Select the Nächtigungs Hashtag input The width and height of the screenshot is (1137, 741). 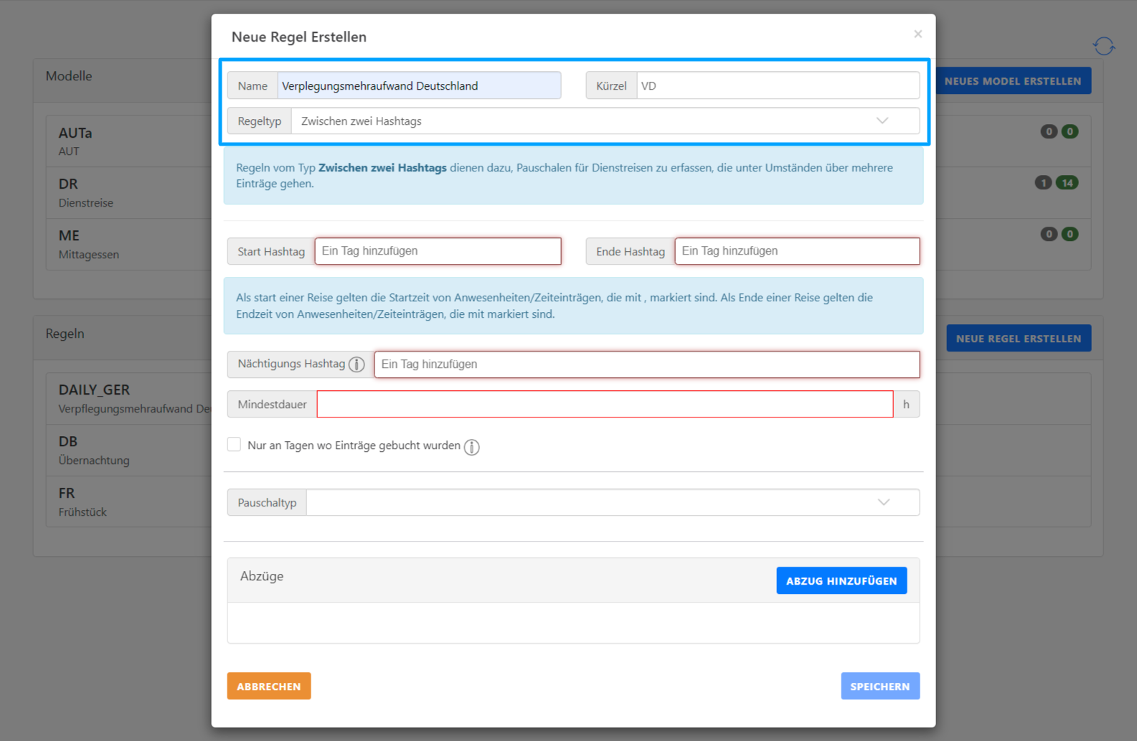[646, 364]
